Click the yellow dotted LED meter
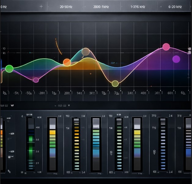The height and width of the screenshot is (184, 192). (x=77, y=144)
